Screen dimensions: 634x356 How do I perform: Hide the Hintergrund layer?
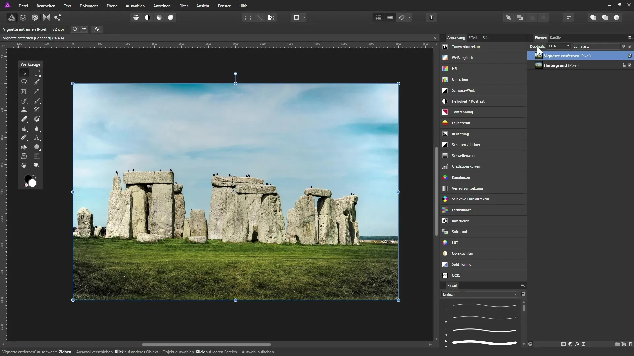tap(630, 65)
